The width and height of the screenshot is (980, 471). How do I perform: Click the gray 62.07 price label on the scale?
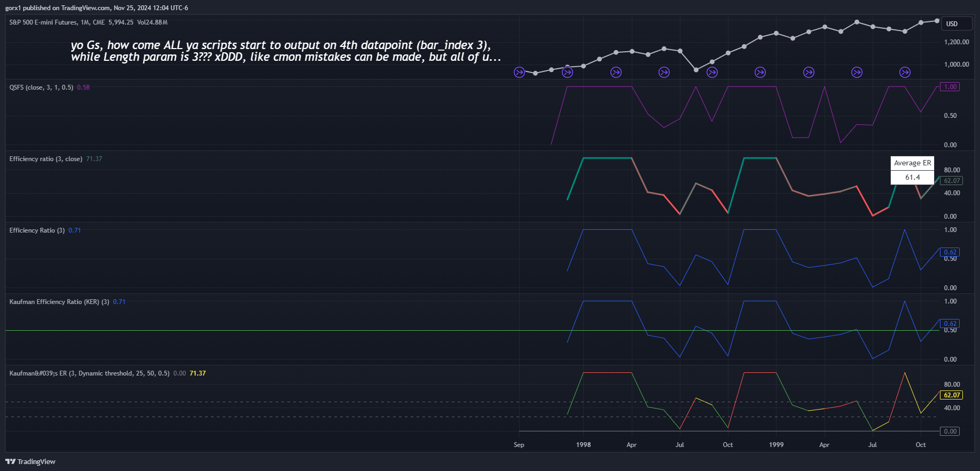coord(951,181)
